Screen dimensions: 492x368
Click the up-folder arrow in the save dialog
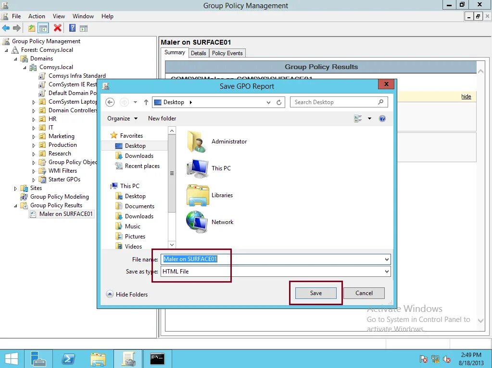146,102
